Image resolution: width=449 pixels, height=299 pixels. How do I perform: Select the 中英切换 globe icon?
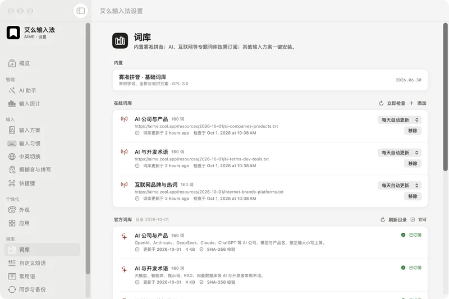[x=12, y=157]
